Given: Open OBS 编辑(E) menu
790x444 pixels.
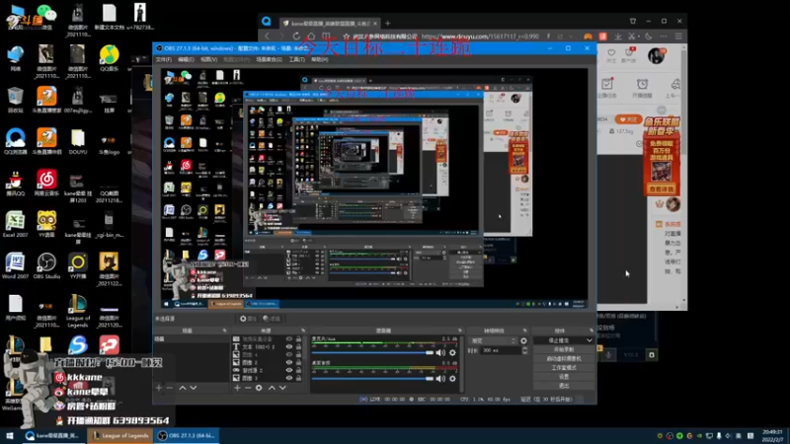Looking at the screenshot, I should tap(186, 59).
